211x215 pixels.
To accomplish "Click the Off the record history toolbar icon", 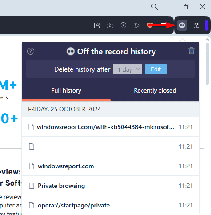I will click(x=182, y=25).
